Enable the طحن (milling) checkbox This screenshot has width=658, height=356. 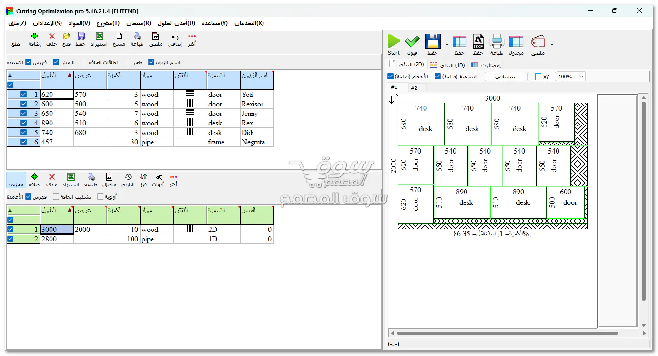coord(128,62)
